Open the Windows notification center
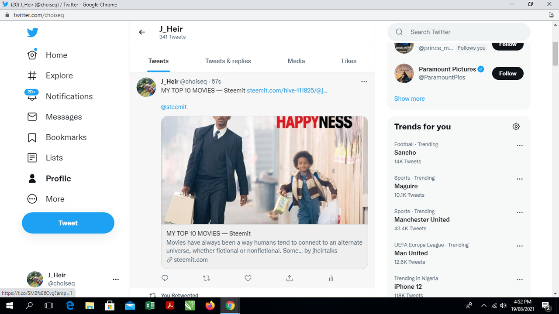The image size is (559, 314). tap(546, 306)
